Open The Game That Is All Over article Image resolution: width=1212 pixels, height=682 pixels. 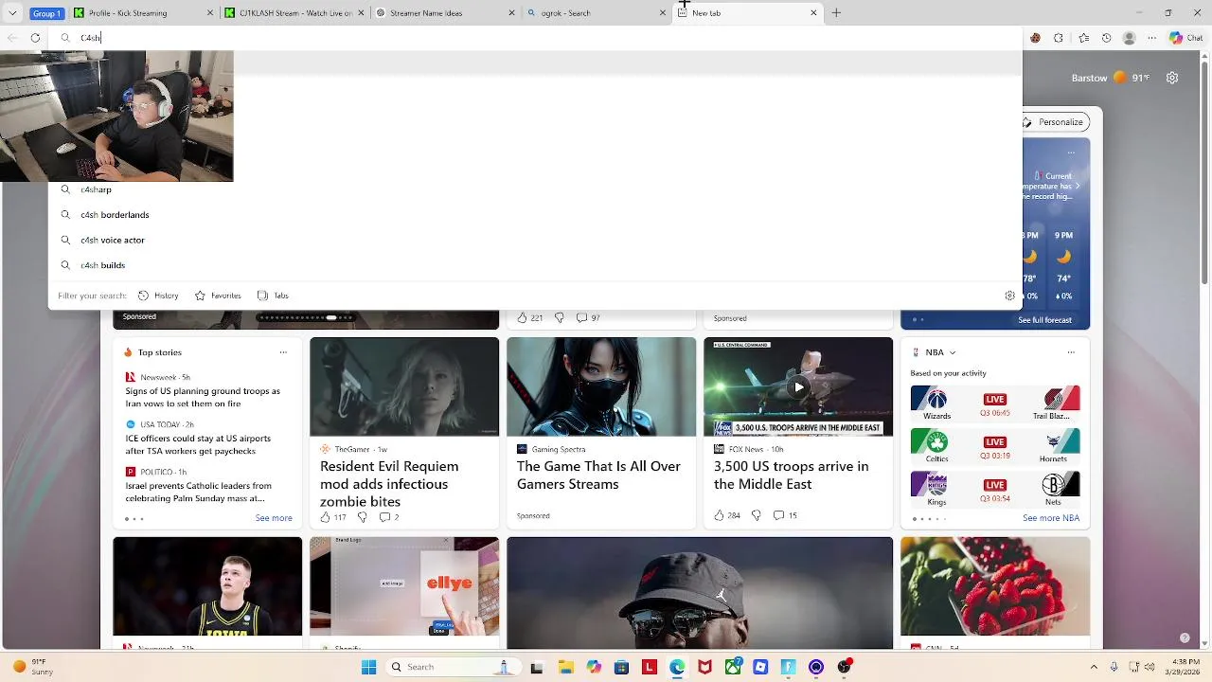(x=598, y=475)
